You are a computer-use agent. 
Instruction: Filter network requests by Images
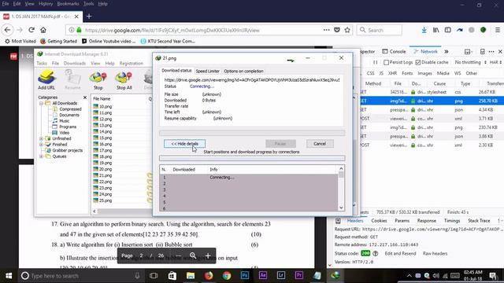(x=424, y=73)
